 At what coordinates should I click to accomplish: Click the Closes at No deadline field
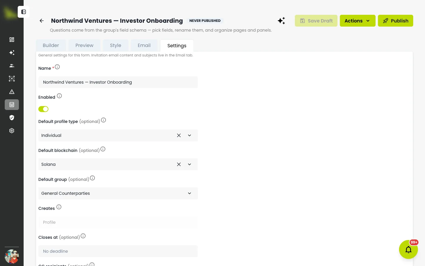(x=118, y=251)
